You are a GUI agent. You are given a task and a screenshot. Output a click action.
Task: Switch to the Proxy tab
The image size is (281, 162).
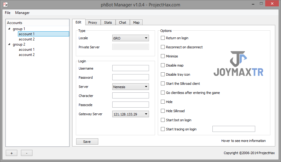click(x=93, y=22)
